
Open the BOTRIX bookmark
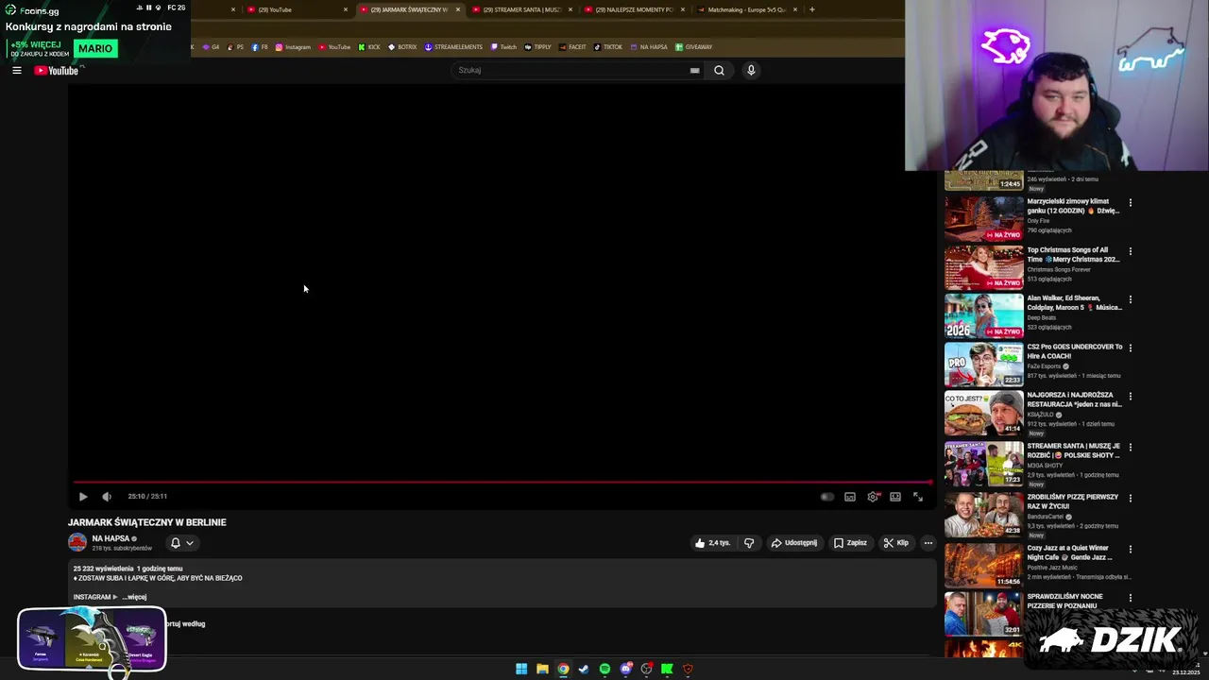point(402,47)
